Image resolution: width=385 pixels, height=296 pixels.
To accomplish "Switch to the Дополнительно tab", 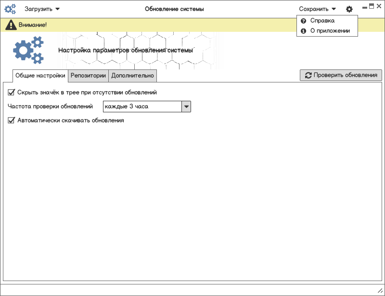I will 133,76.
